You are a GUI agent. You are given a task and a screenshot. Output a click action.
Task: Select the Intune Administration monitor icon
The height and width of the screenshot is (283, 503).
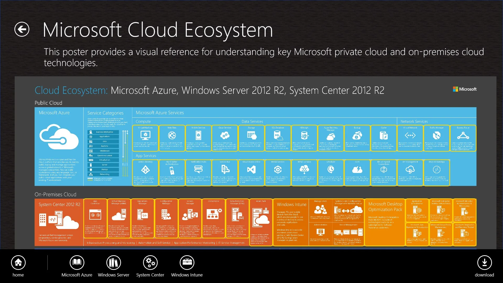click(x=320, y=232)
